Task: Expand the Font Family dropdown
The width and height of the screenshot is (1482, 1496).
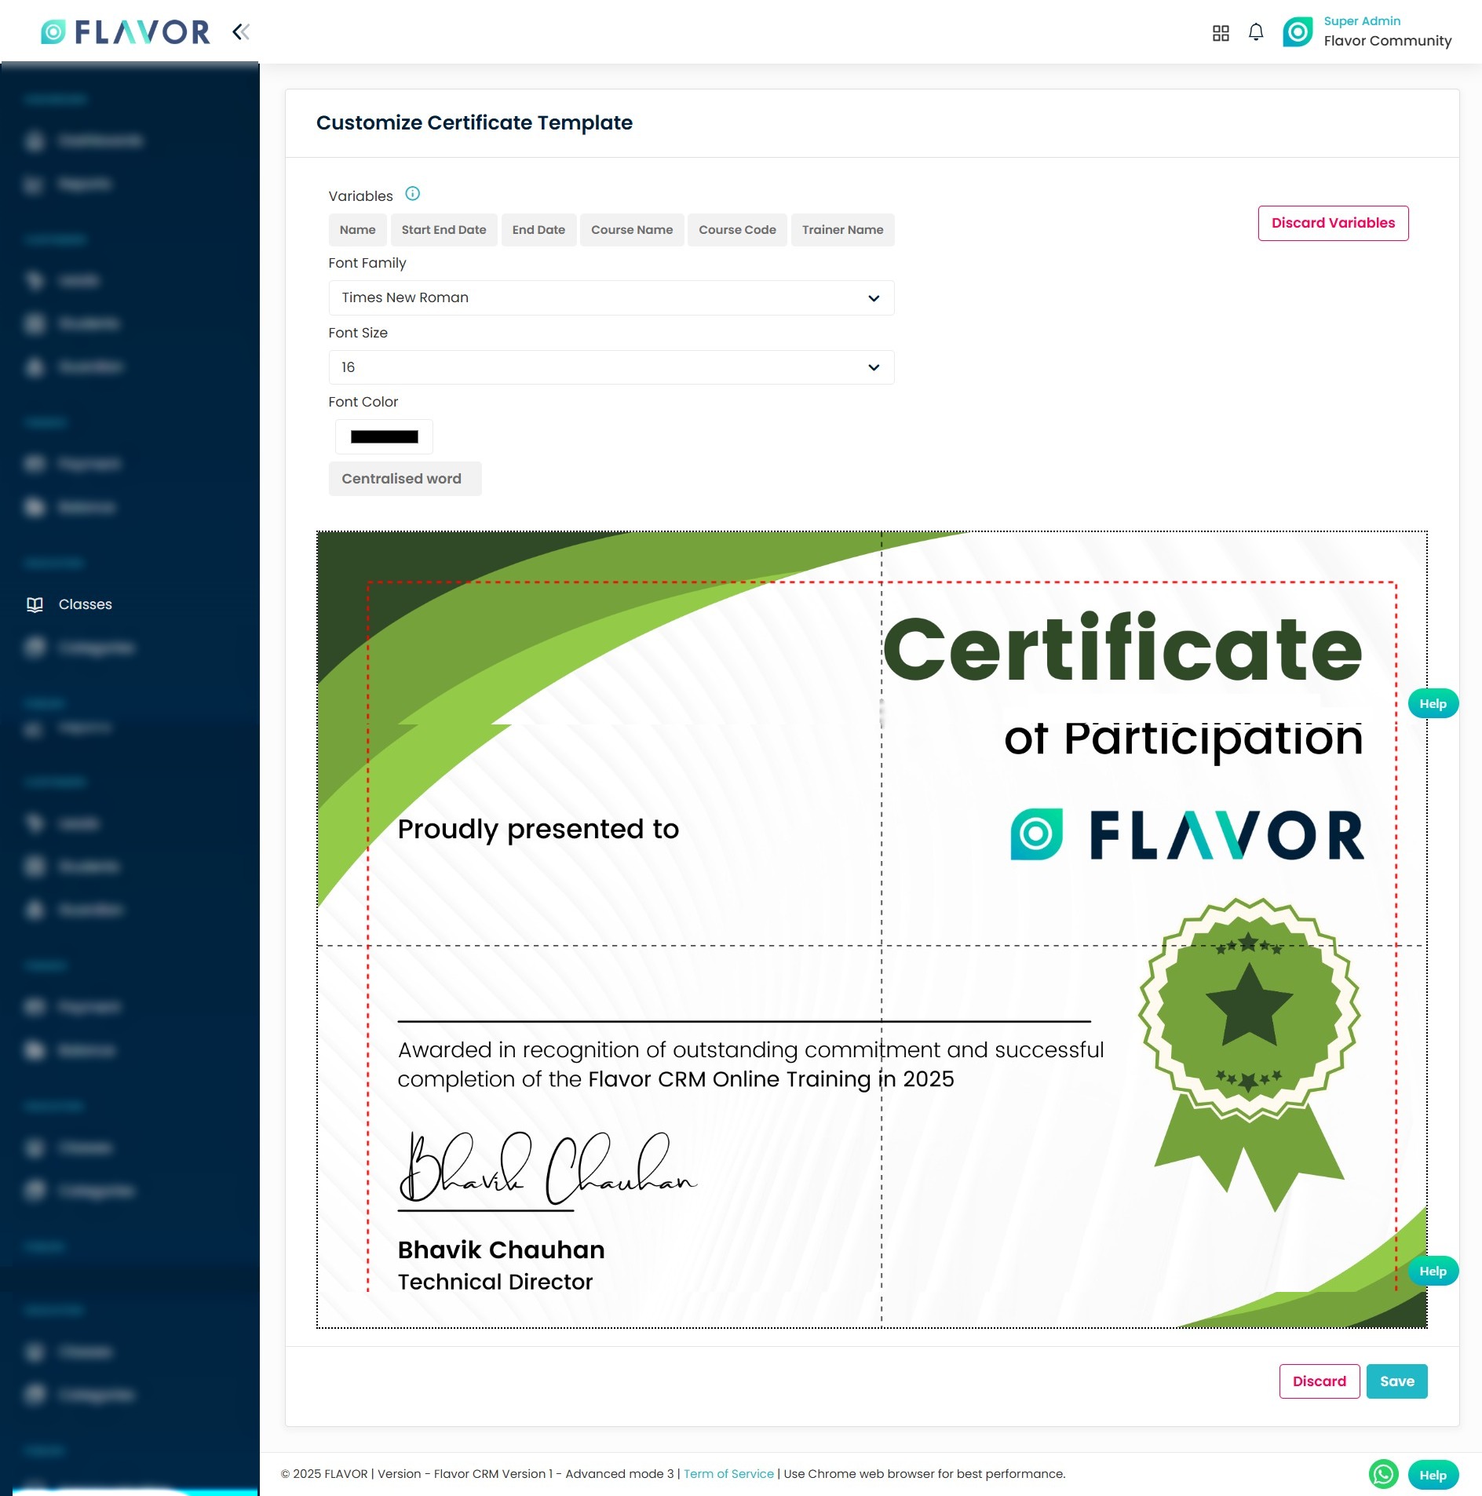Action: tap(611, 298)
